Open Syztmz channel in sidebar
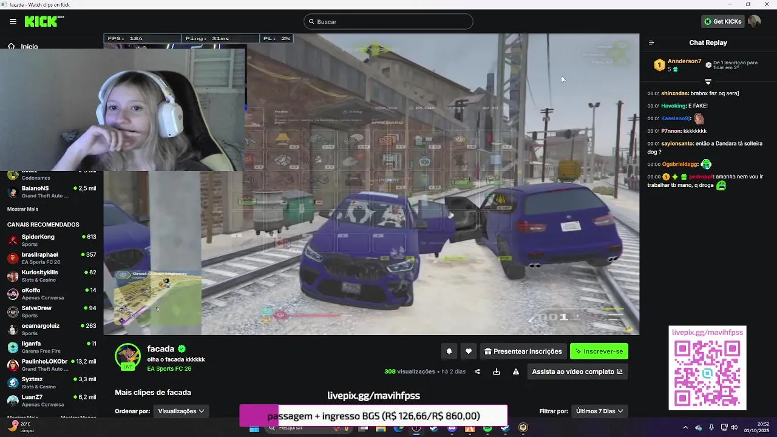 52,382
